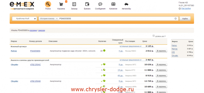Sort by the Цена column header

pos(145,41)
